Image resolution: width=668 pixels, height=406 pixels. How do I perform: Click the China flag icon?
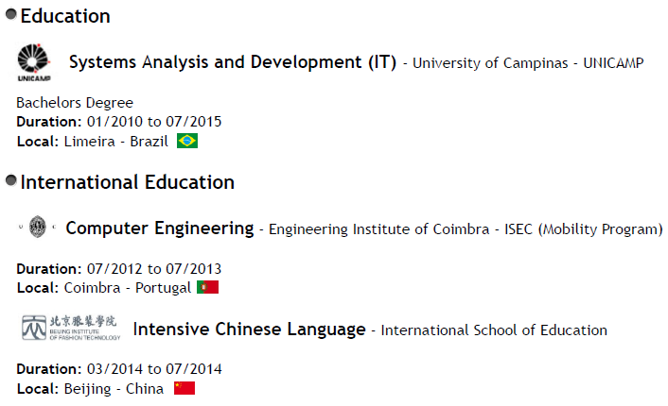coord(185,388)
